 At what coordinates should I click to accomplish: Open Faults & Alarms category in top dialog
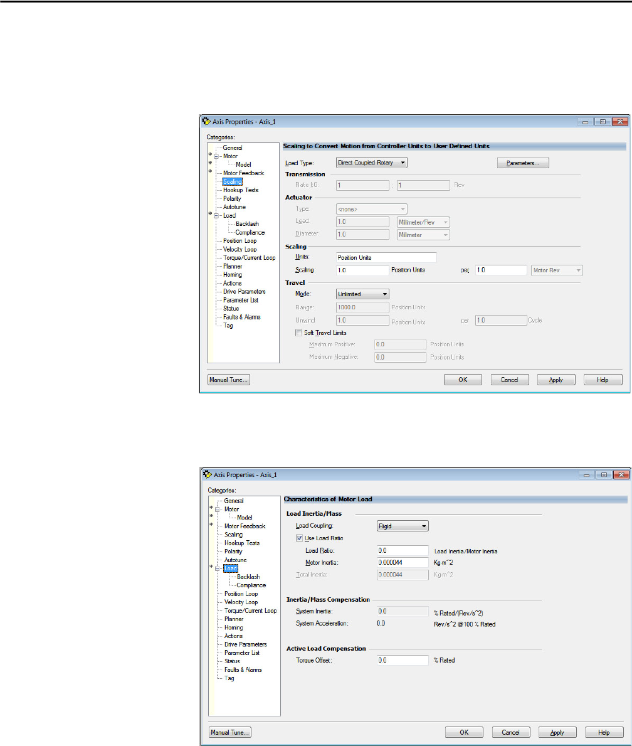(241, 317)
